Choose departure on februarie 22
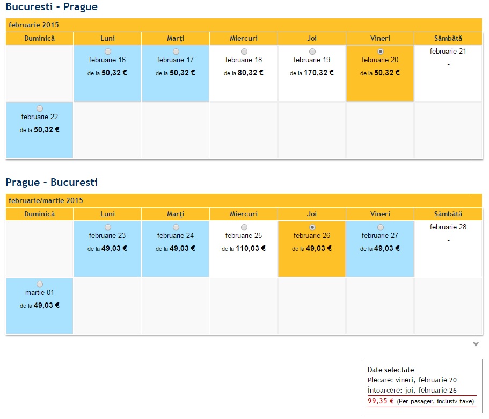 click(40, 109)
